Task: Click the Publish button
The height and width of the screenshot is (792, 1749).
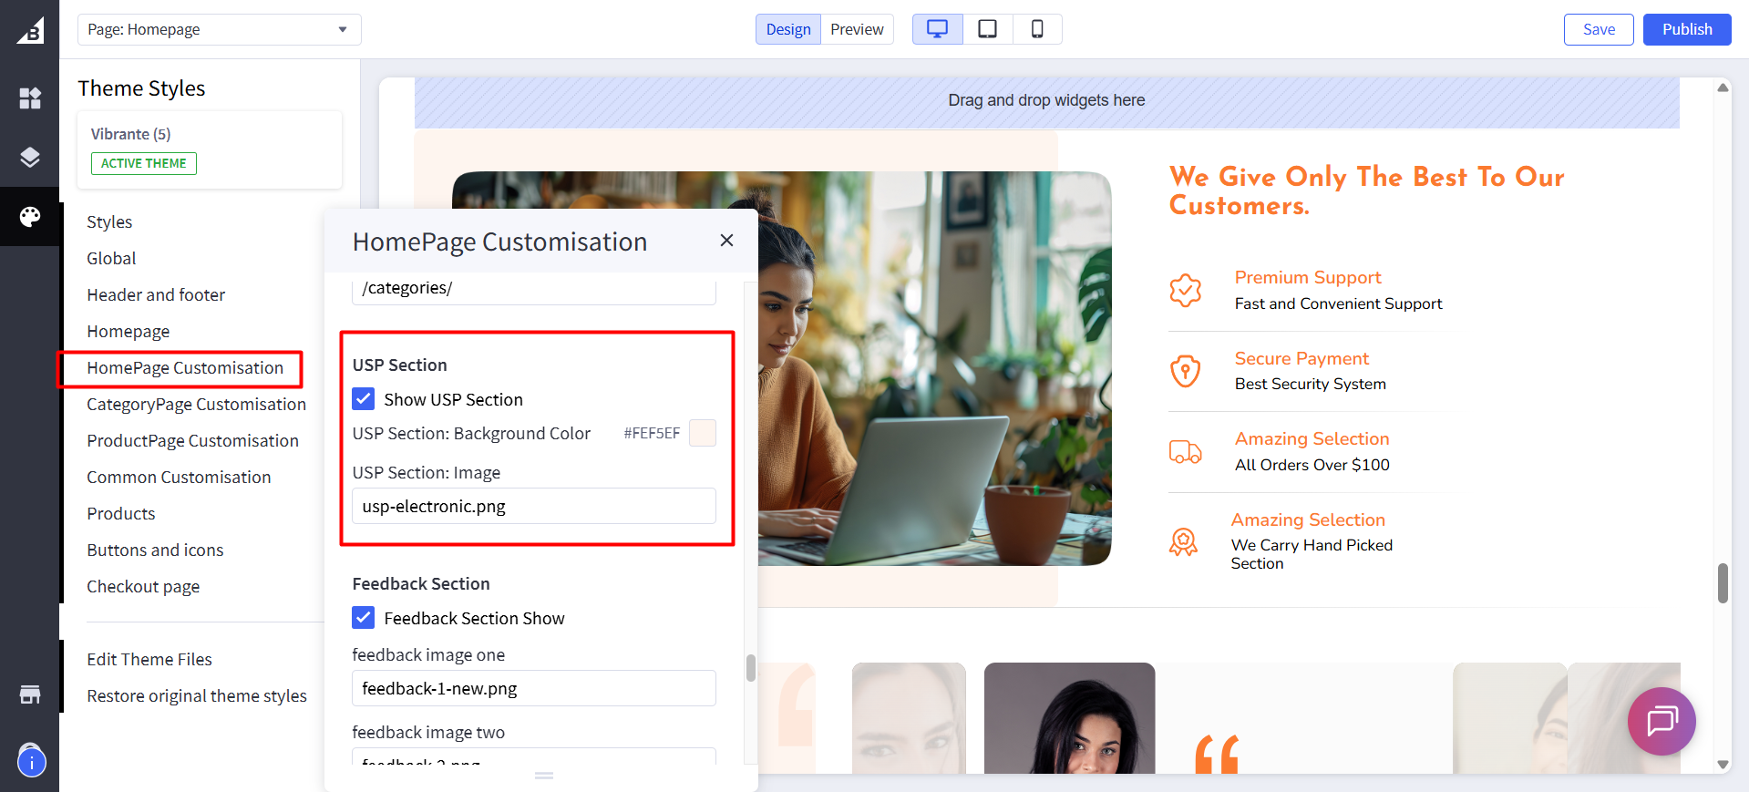Action: coord(1687,29)
